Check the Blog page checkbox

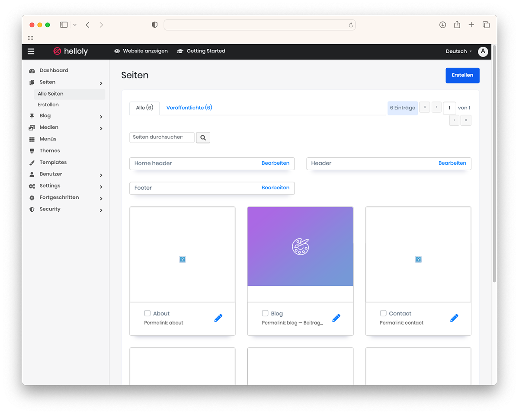(x=265, y=313)
